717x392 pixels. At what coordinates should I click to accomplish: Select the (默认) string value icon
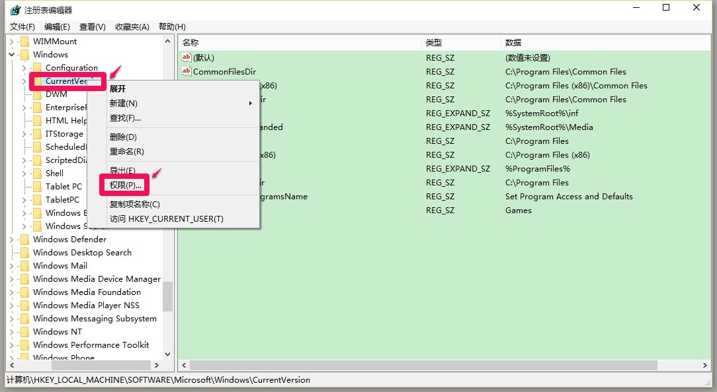(187, 57)
